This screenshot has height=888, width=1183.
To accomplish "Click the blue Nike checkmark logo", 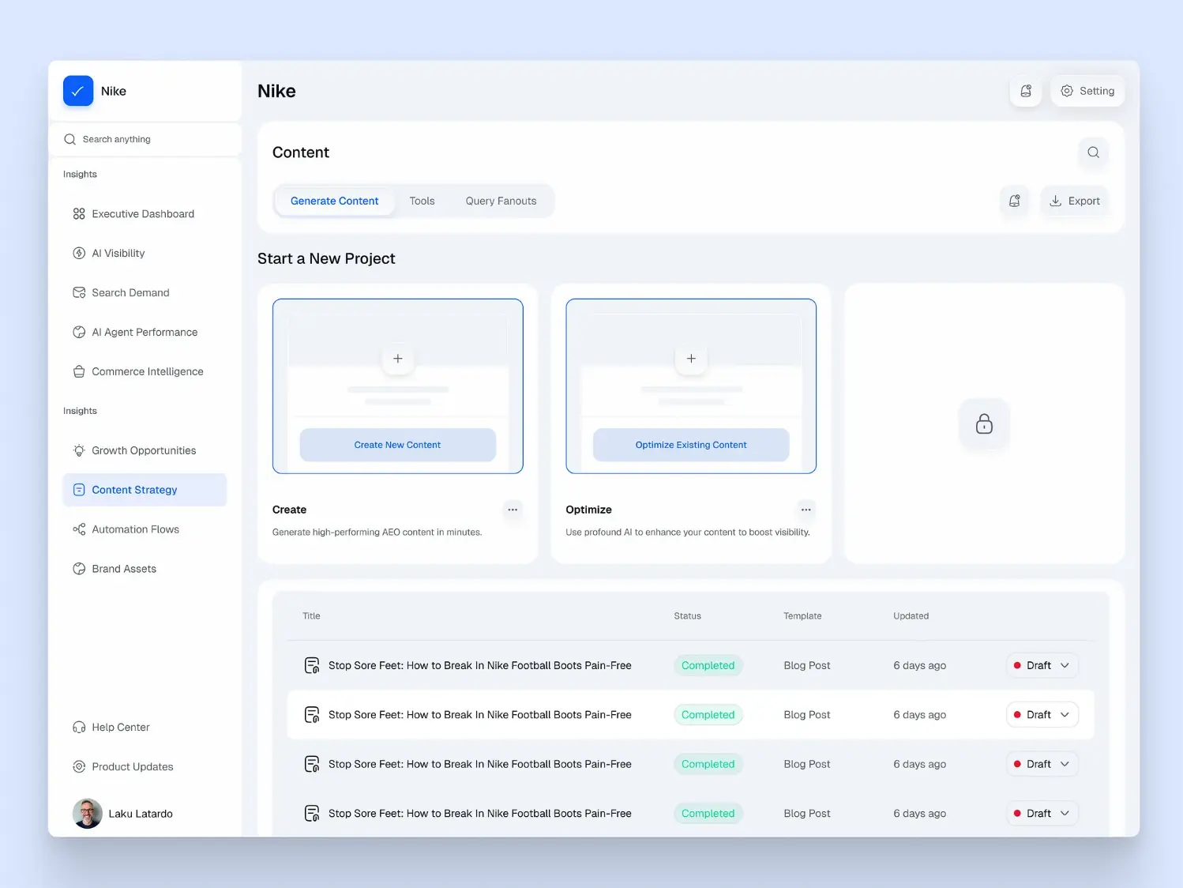I will pyautogui.click(x=78, y=91).
